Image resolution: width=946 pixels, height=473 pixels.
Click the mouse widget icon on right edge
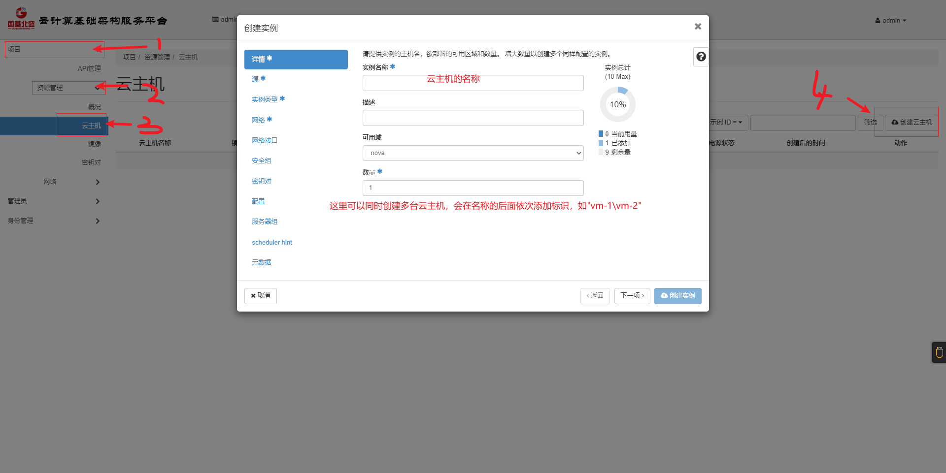click(x=939, y=352)
